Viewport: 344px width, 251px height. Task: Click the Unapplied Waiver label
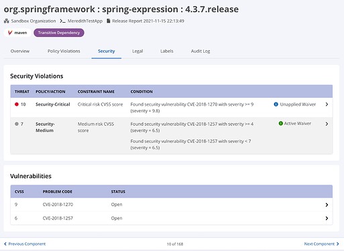pyautogui.click(x=298, y=104)
